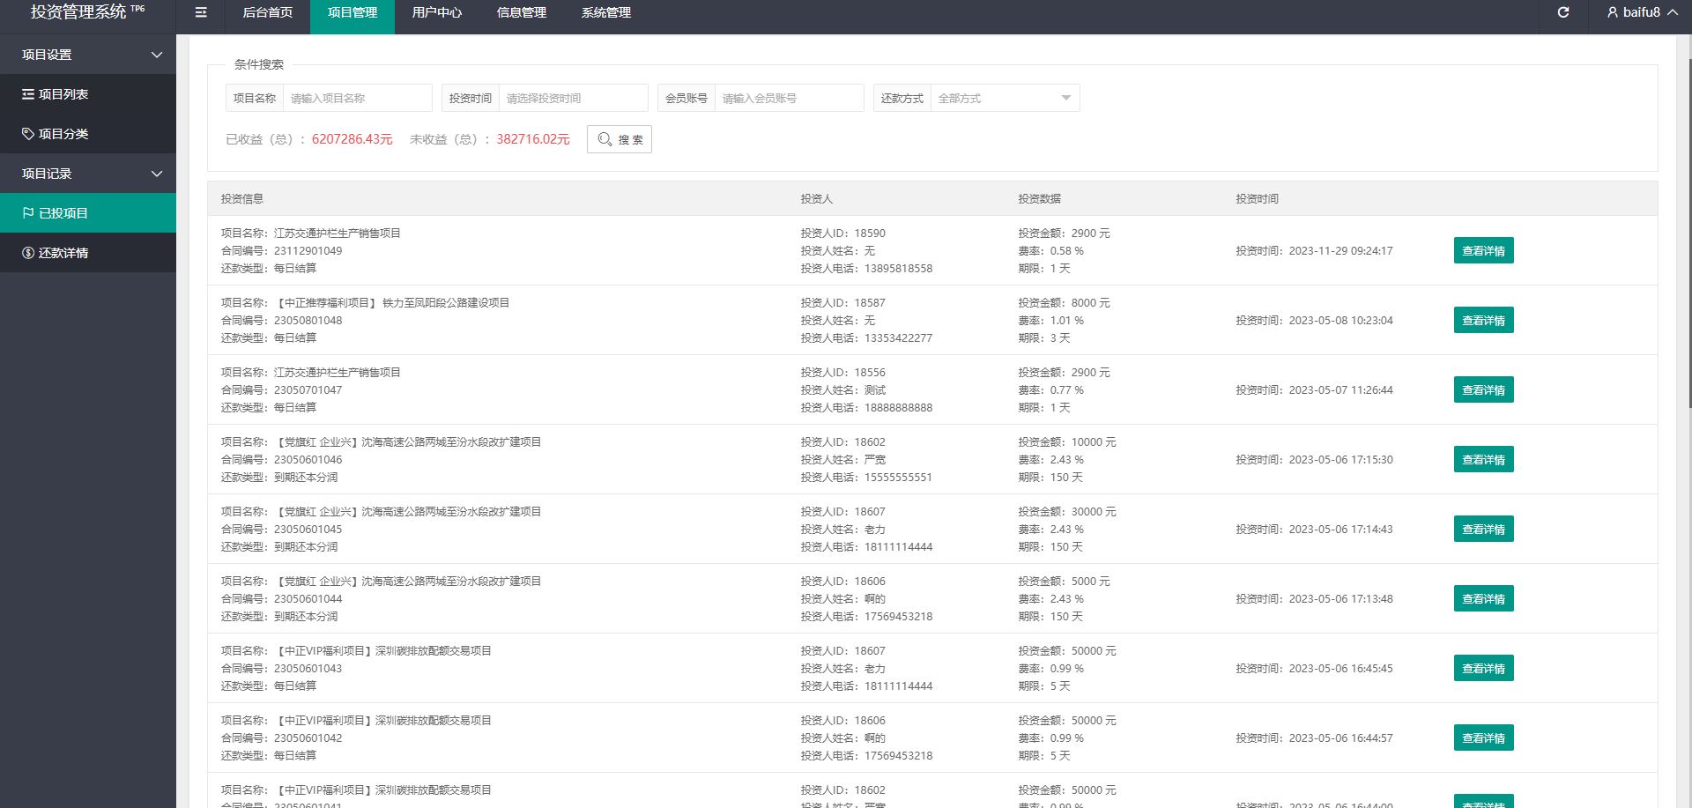Click the 会员账号 input field
This screenshot has height=808, width=1692.
pyautogui.click(x=789, y=98)
